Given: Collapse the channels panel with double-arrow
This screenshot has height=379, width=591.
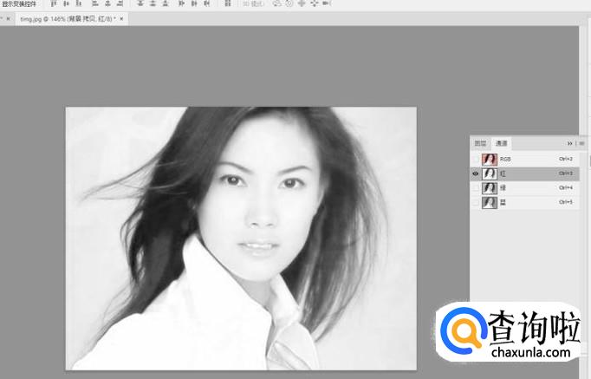Looking at the screenshot, I should [x=570, y=143].
